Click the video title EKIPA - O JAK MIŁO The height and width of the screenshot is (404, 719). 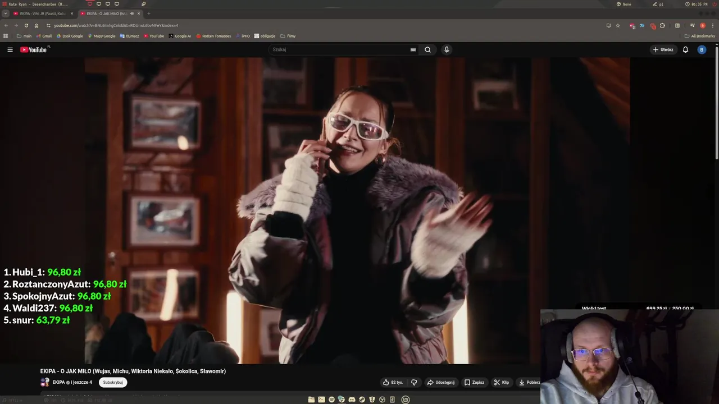coord(133,371)
